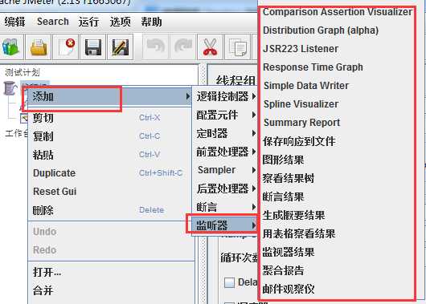Expand the 定时器 submenu
Image resolution: width=426 pixels, height=304 pixels.
(x=225, y=133)
